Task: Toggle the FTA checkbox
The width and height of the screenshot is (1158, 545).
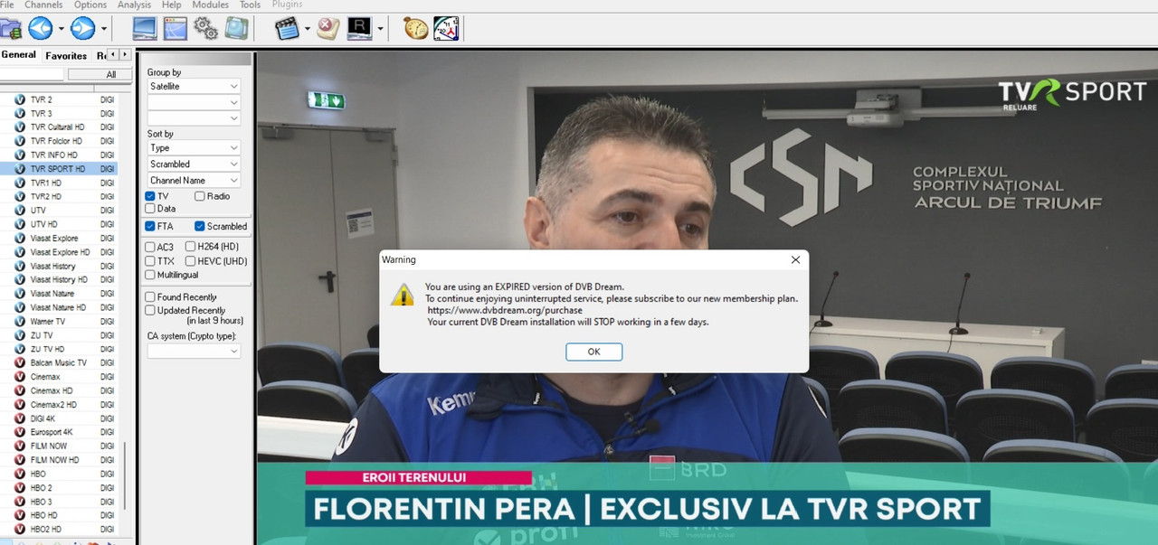Action: pos(150,226)
